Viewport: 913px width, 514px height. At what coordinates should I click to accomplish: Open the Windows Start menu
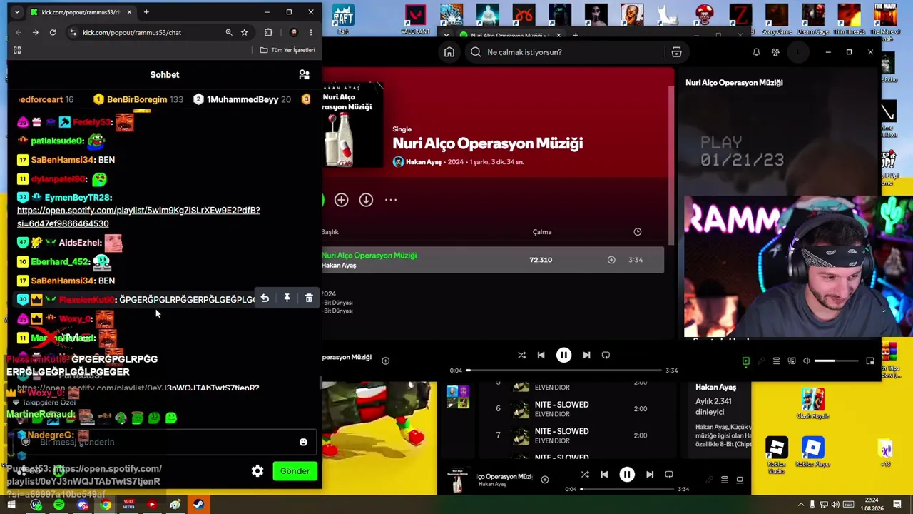pos(11,505)
